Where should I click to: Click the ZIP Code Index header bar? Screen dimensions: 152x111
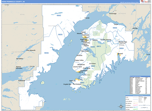point(140,76)
